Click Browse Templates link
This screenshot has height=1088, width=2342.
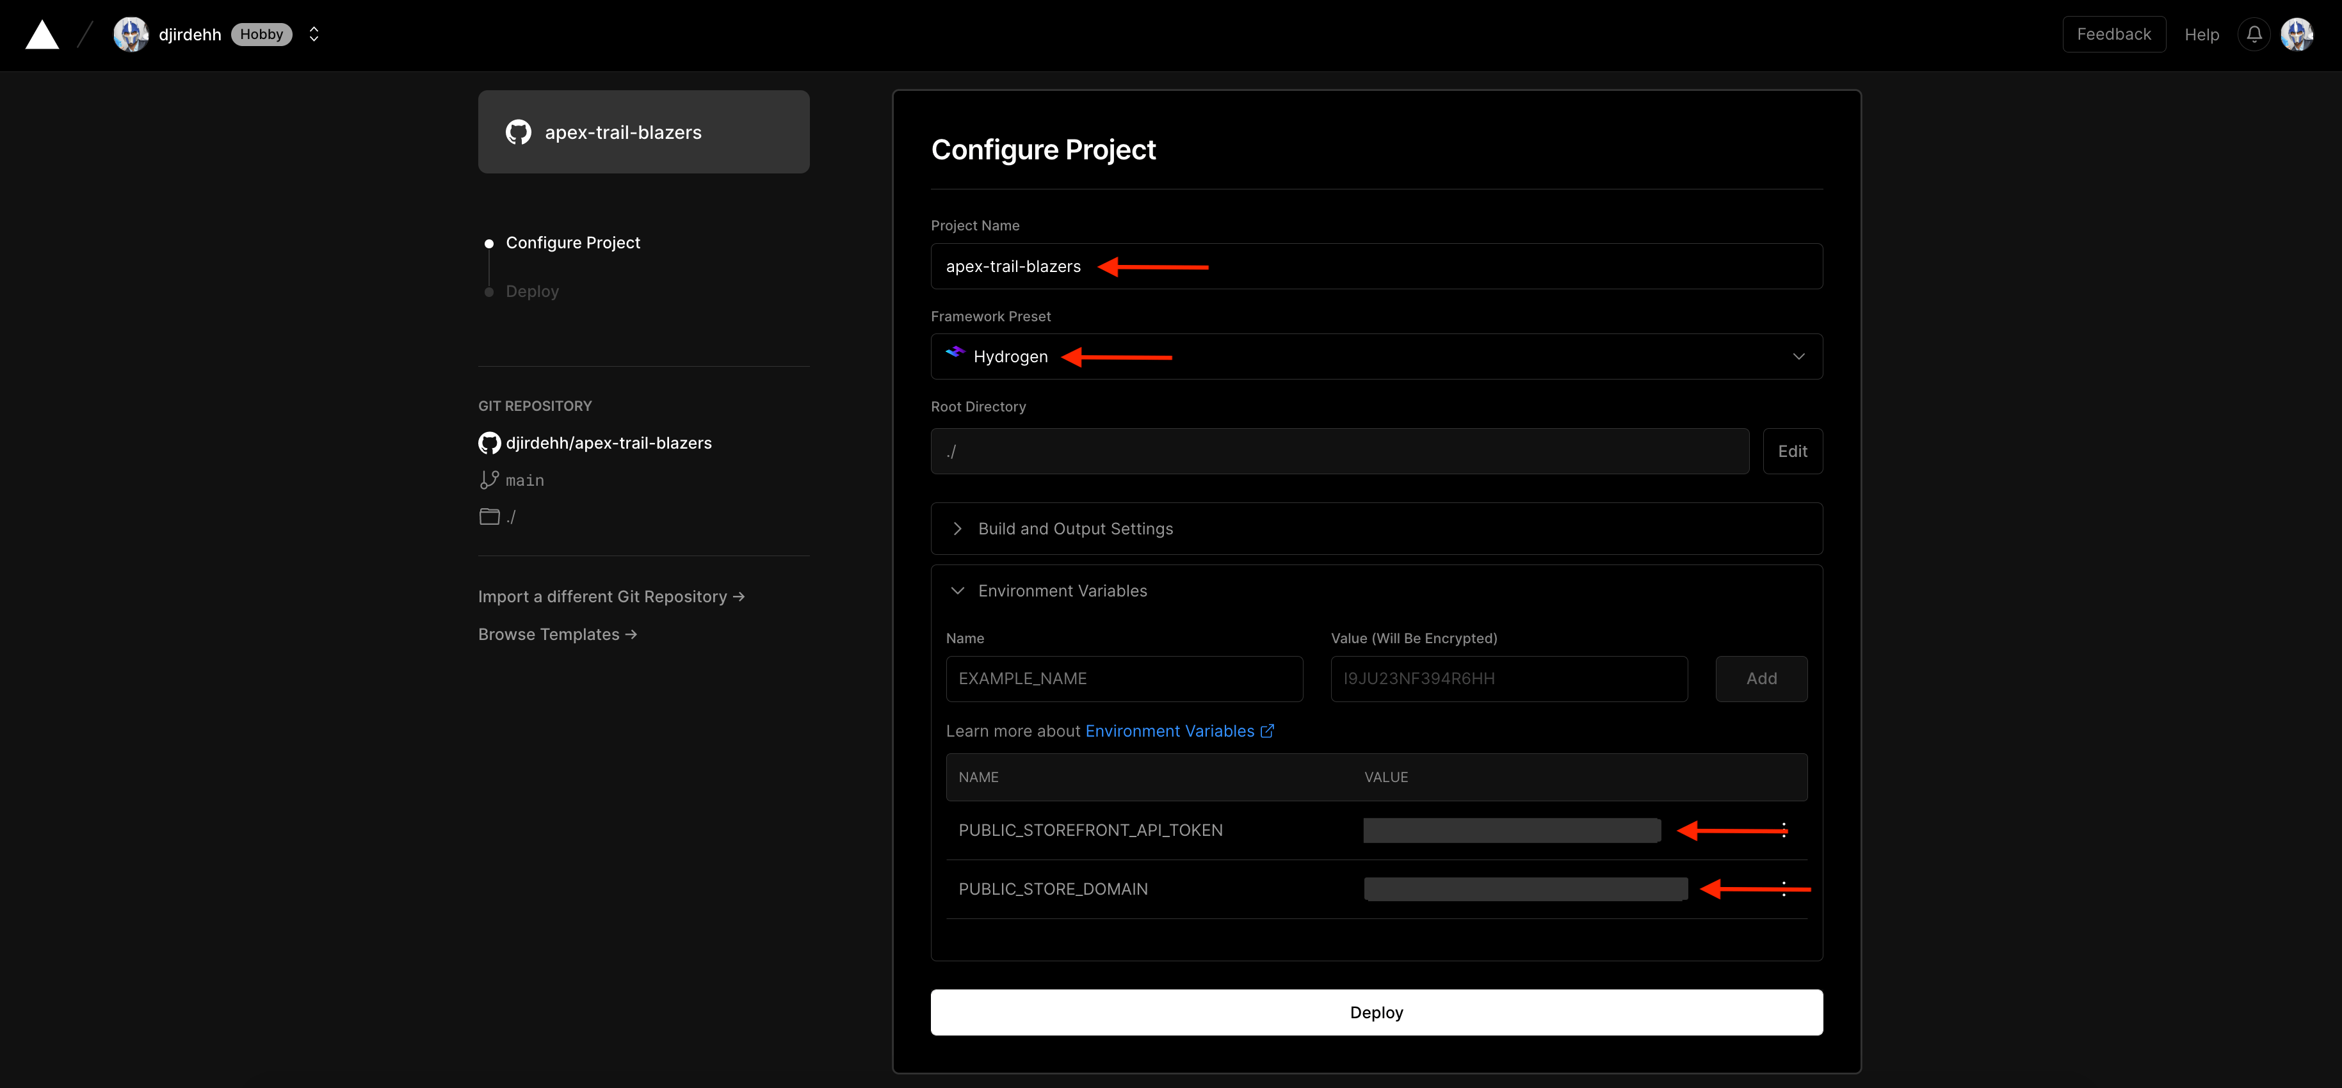[x=557, y=634]
